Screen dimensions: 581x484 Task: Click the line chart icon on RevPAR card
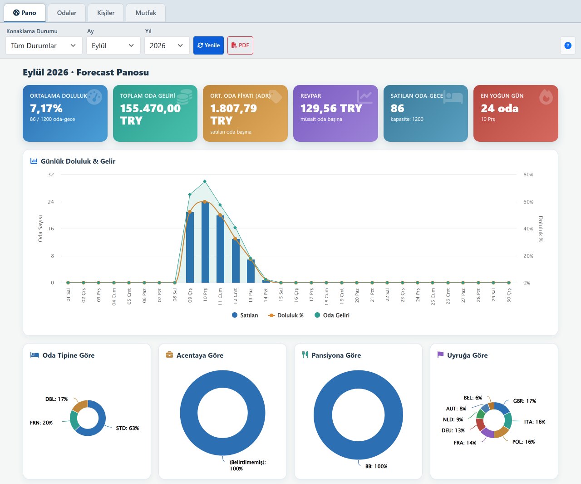[364, 96]
